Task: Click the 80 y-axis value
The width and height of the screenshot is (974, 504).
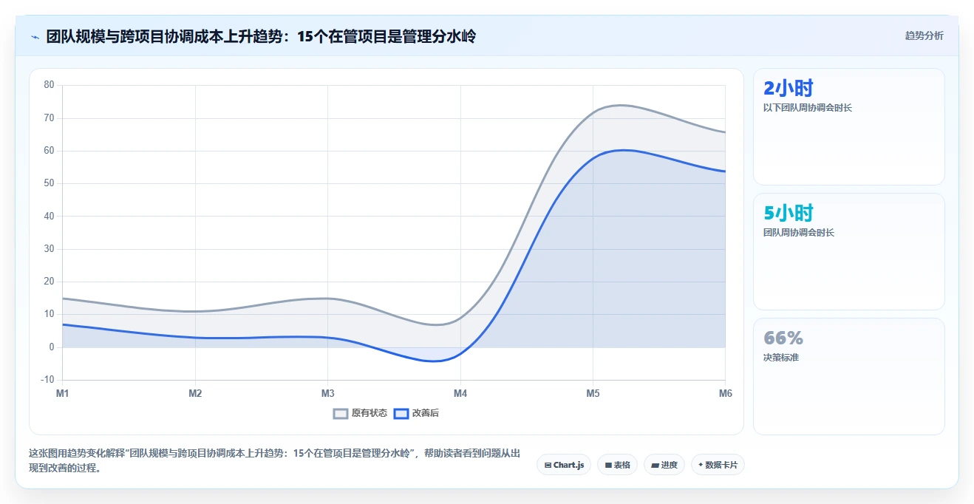Action: (x=49, y=85)
